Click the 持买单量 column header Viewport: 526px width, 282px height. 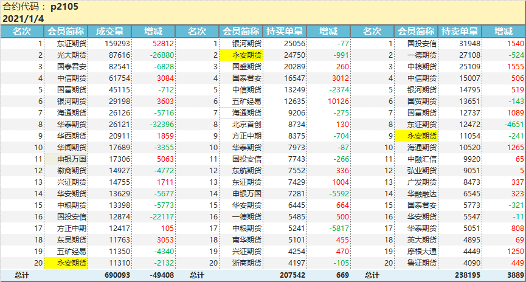click(x=285, y=31)
